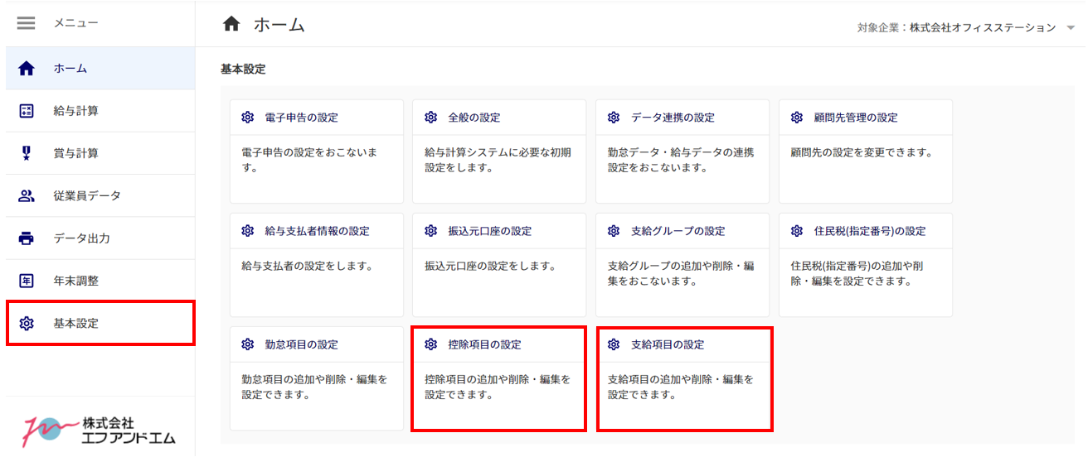Click the gear icon on 全般の設定 card
The height and width of the screenshot is (457, 1088).
click(x=430, y=118)
